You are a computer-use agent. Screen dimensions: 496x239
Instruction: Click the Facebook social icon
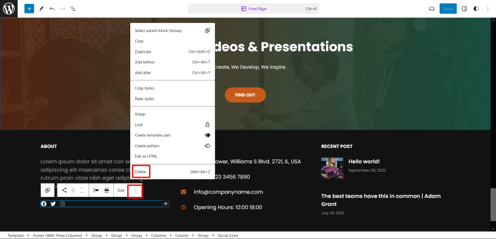tap(44, 204)
